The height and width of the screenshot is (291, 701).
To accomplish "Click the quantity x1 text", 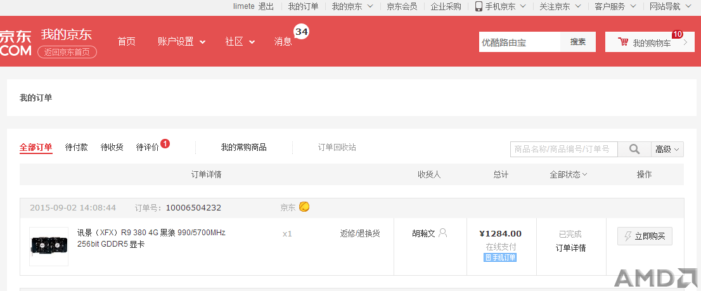I will tap(287, 233).
